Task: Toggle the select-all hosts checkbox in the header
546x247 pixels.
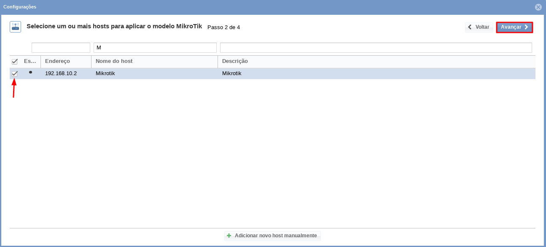Action: point(15,62)
